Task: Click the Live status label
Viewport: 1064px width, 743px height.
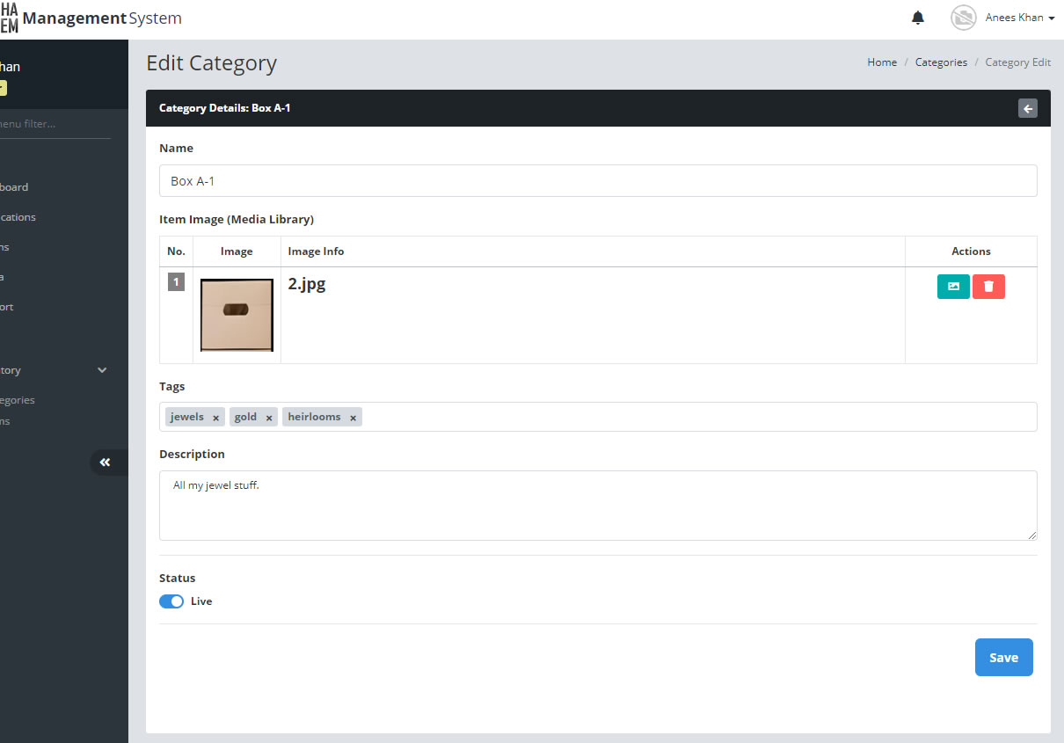Action: pyautogui.click(x=201, y=601)
